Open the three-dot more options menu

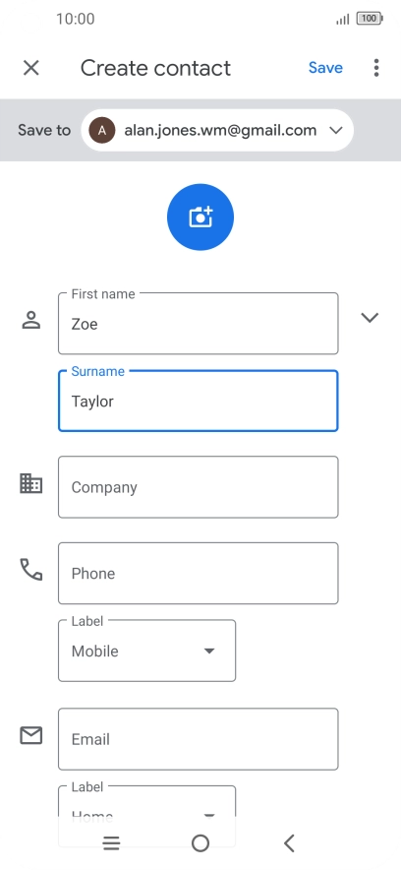click(376, 68)
